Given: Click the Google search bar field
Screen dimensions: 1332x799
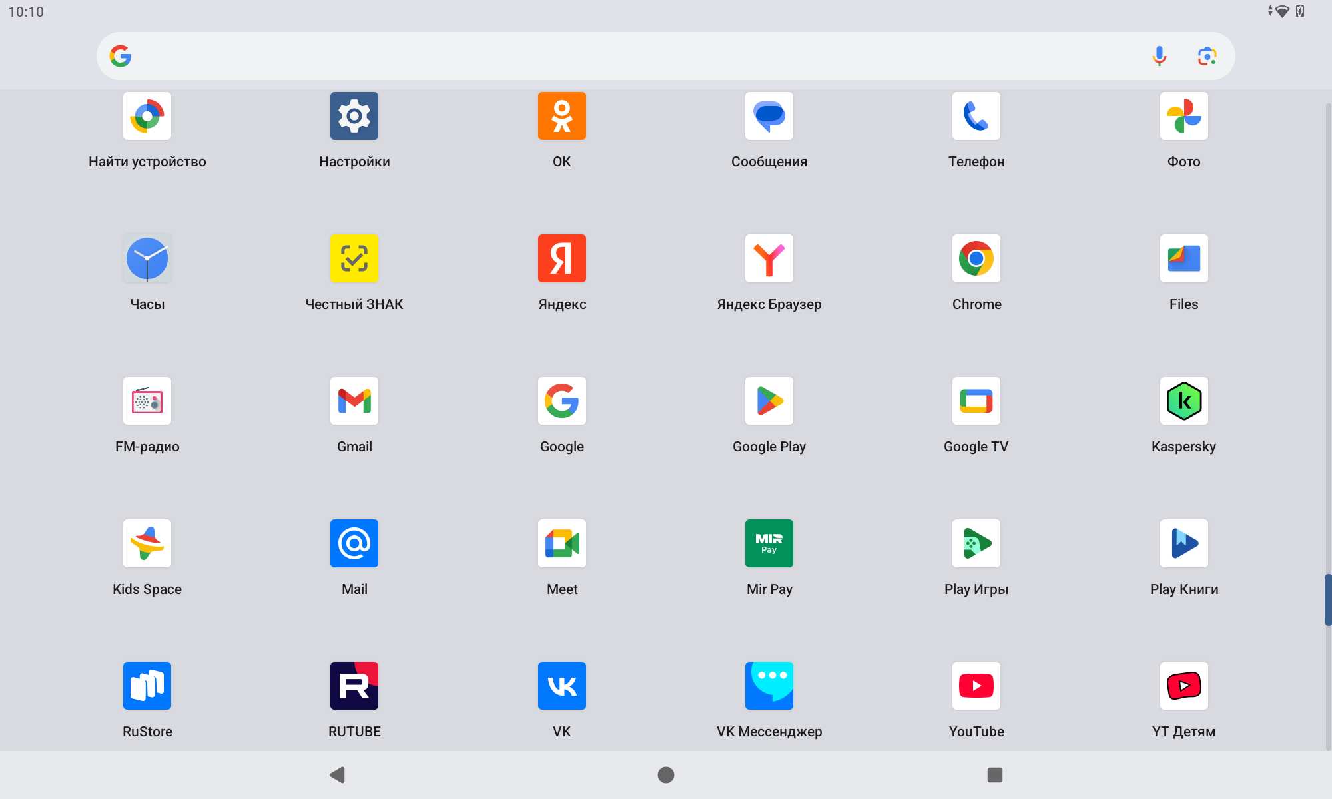Looking at the screenshot, I should click(599, 56).
